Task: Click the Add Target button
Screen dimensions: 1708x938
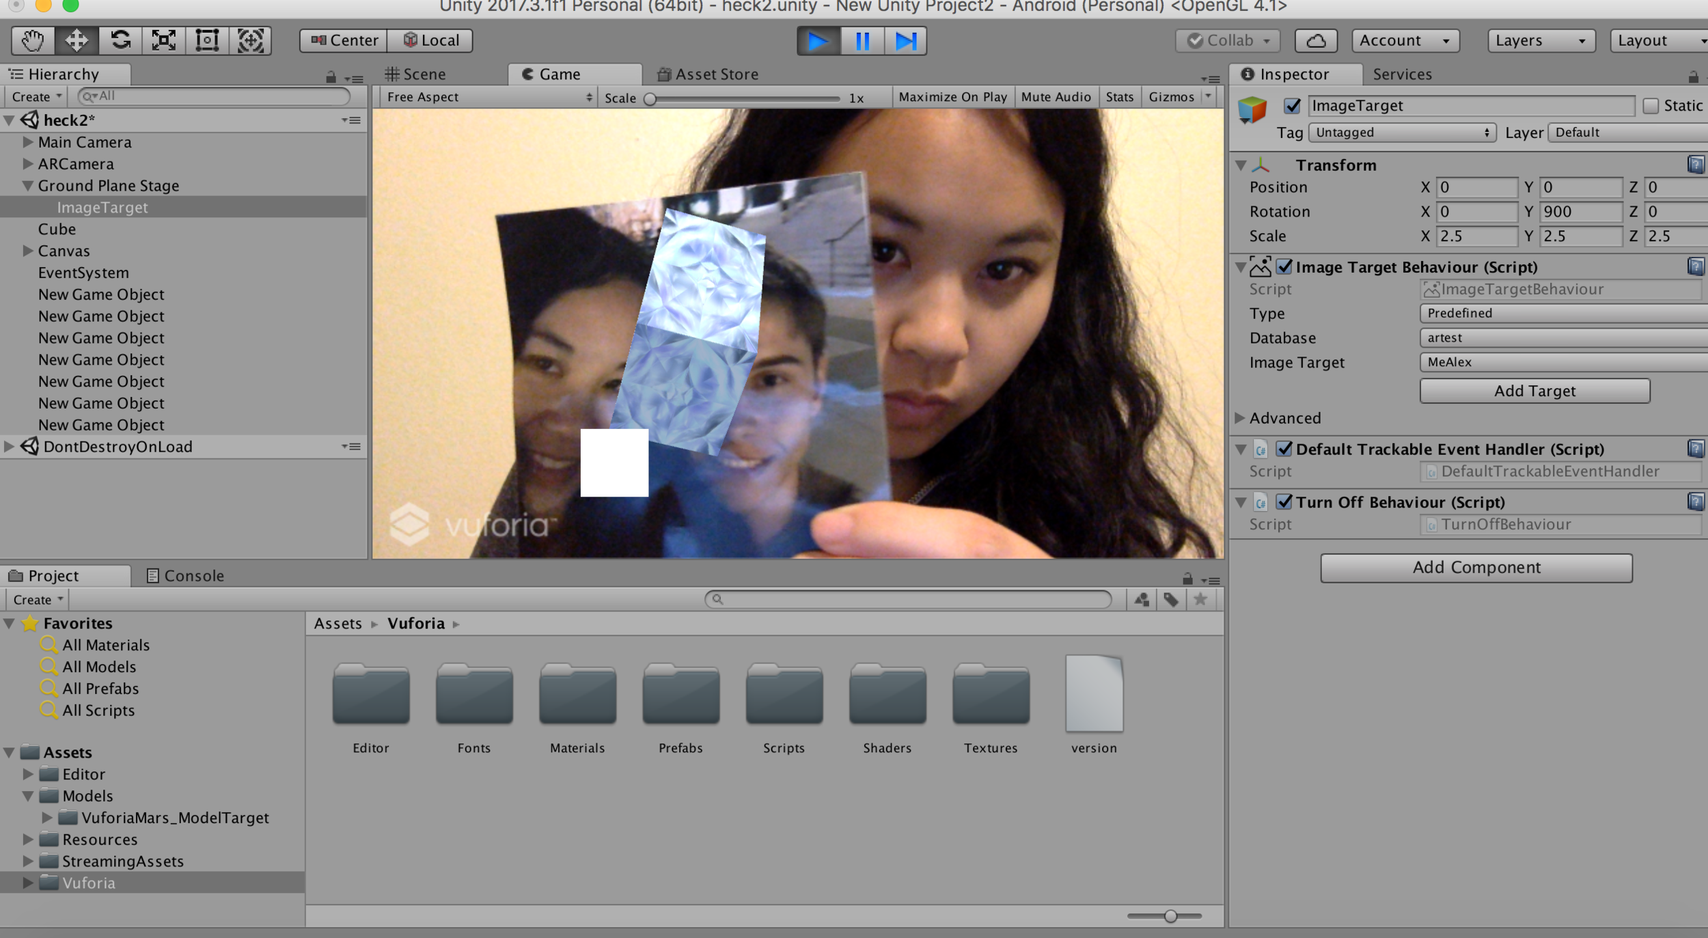Action: [x=1534, y=391]
